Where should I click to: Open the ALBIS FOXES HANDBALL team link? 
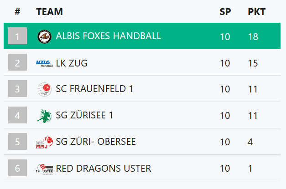click(x=109, y=36)
